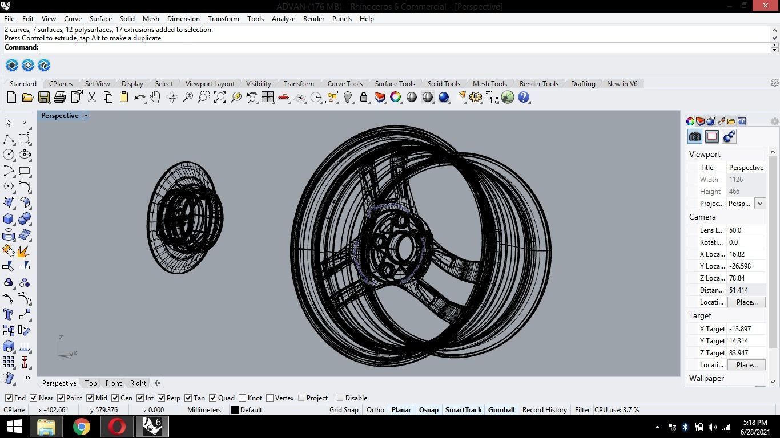
Task: Click the Record History status pane
Action: (545, 410)
